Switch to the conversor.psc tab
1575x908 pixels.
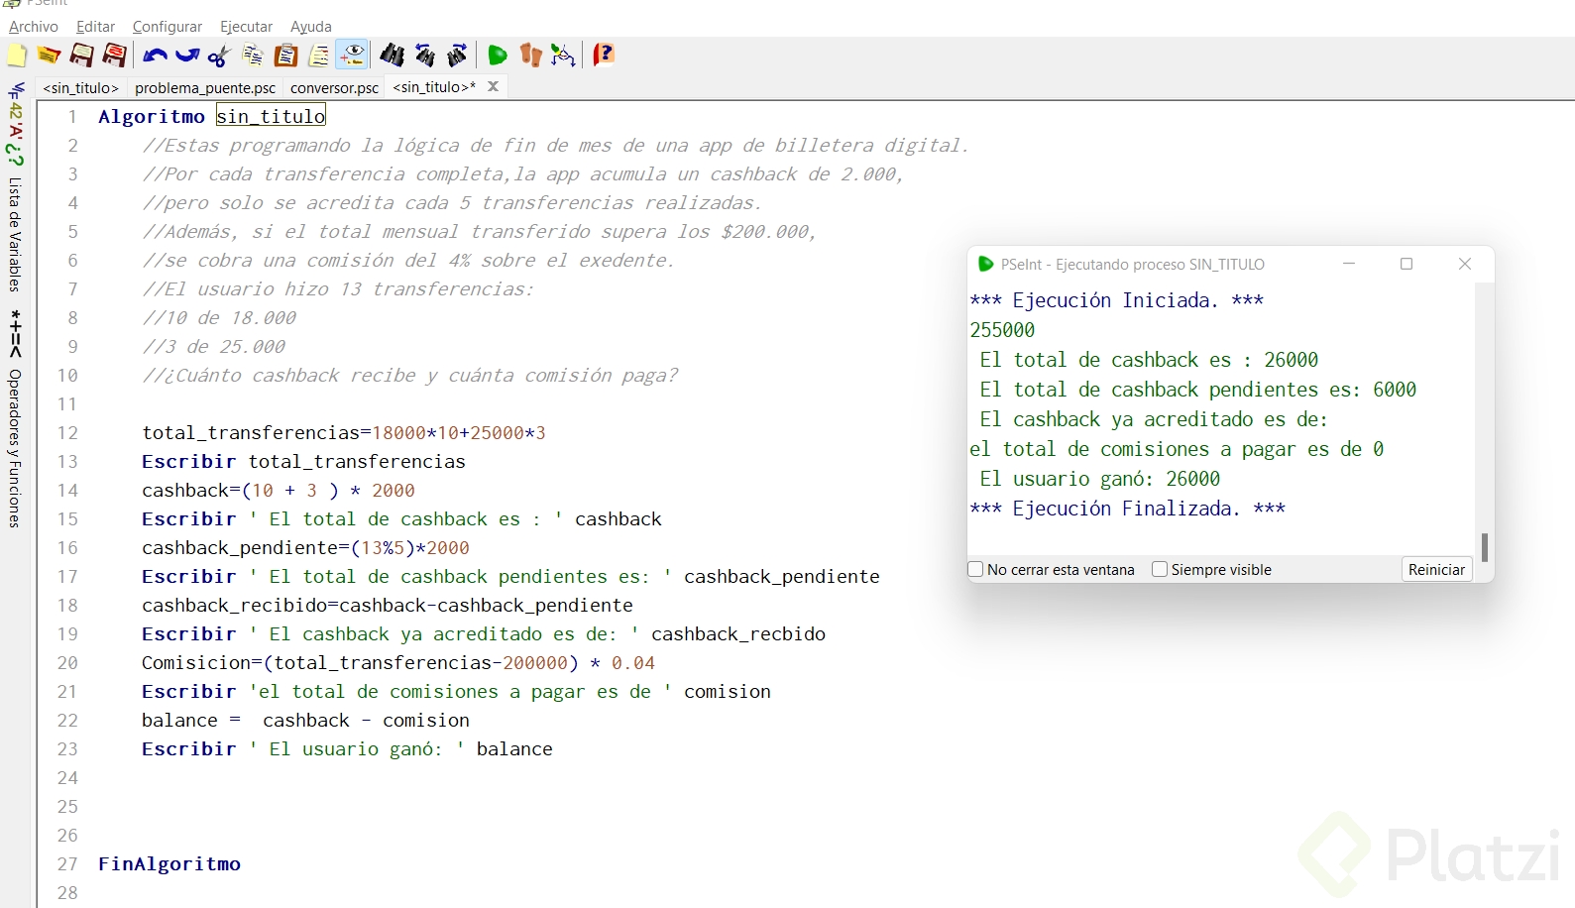[335, 87]
